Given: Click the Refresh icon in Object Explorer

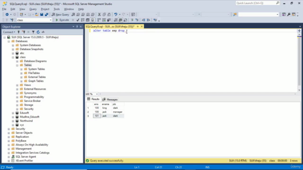Looking at the screenshot, I should coord(38,32).
